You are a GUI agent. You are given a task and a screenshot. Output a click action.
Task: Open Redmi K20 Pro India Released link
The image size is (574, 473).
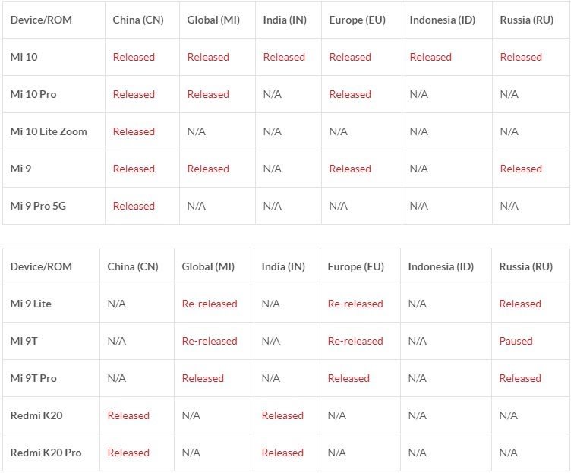(282, 453)
